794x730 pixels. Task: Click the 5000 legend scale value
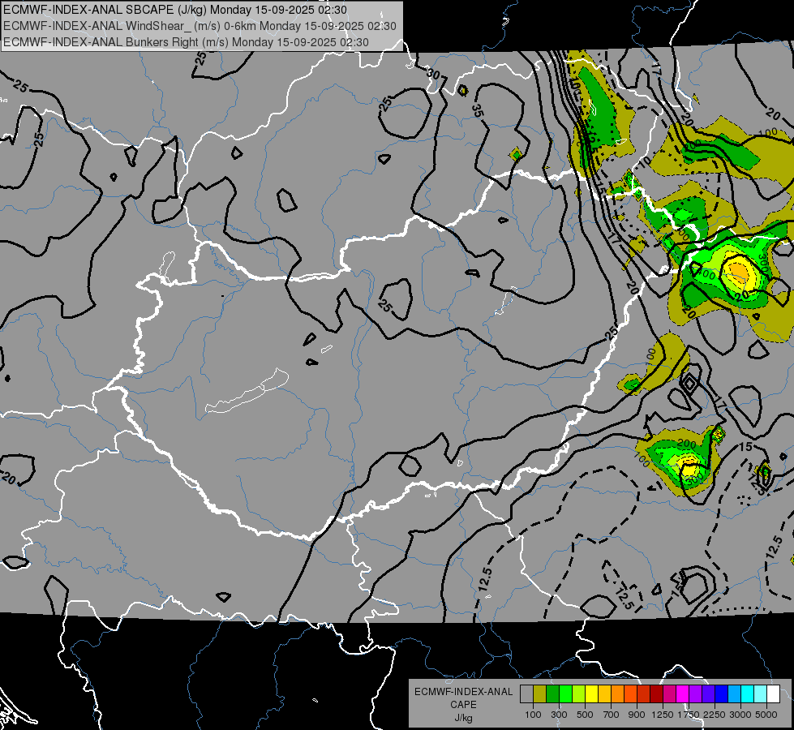pos(766,715)
